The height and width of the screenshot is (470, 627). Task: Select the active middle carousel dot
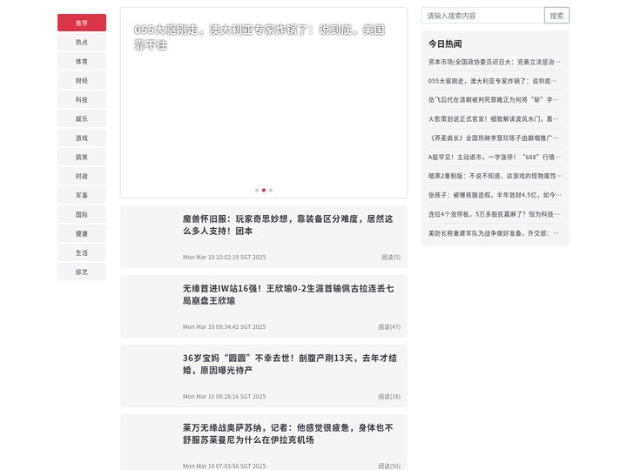[264, 191]
